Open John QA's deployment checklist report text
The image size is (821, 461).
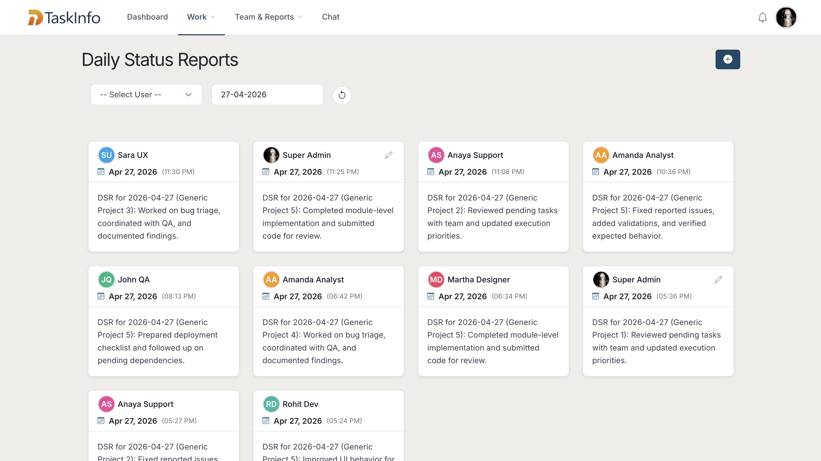tap(158, 341)
